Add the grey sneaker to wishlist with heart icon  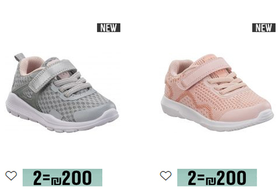pyautogui.click(x=11, y=175)
